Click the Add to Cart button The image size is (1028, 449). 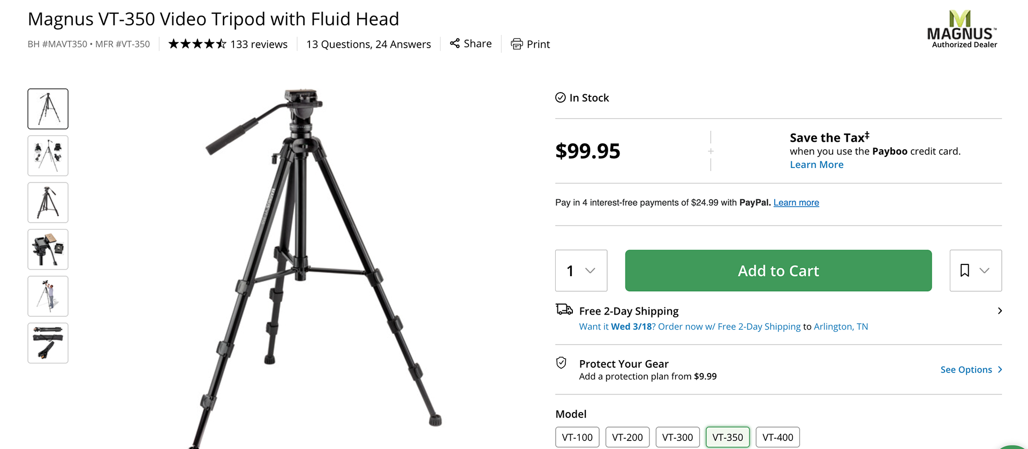click(778, 271)
